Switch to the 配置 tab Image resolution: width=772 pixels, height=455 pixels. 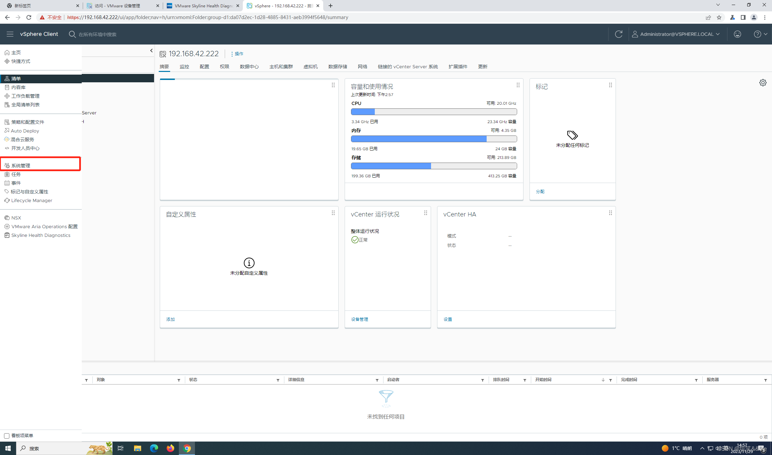pyautogui.click(x=204, y=67)
